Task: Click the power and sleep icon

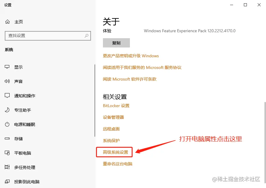Action: (7, 124)
